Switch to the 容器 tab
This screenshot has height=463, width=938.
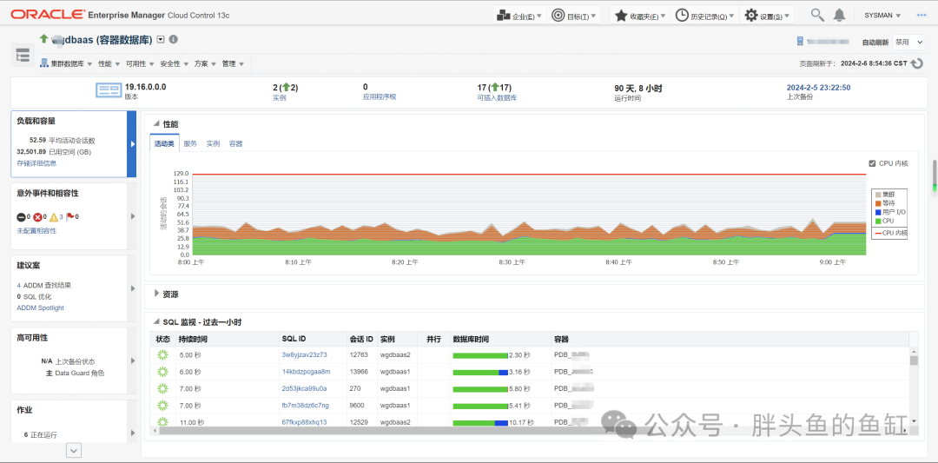(x=235, y=143)
